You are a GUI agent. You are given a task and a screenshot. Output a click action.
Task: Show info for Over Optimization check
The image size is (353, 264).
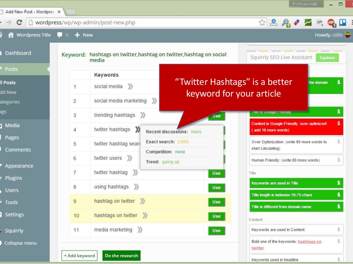click(x=339, y=141)
